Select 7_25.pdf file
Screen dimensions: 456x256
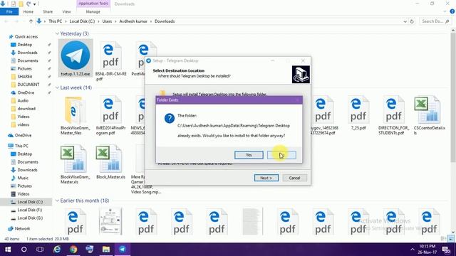pos(358,113)
